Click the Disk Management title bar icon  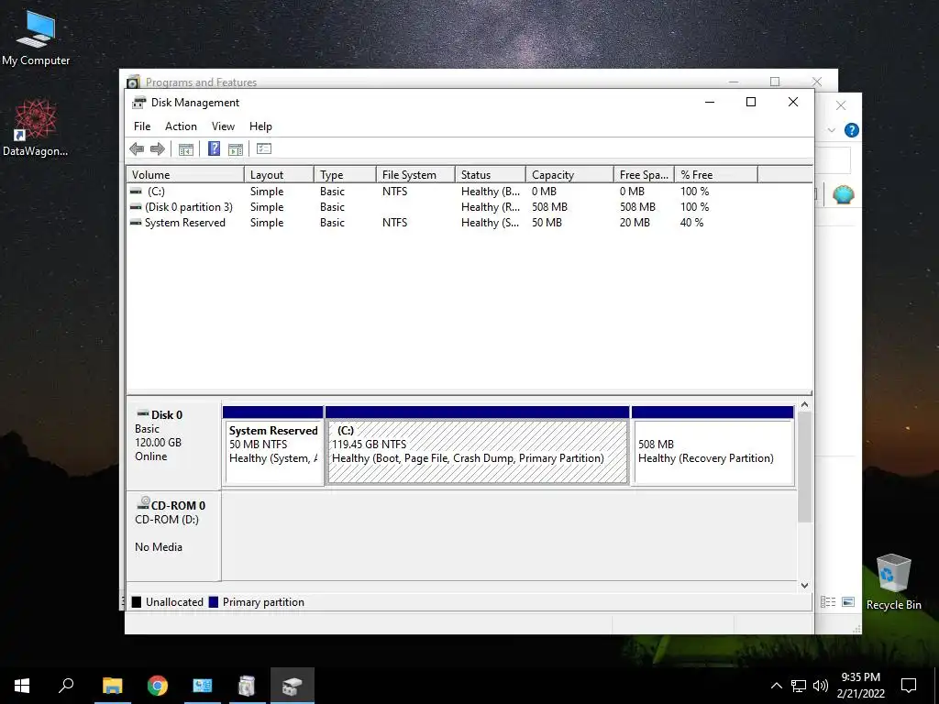tap(139, 103)
